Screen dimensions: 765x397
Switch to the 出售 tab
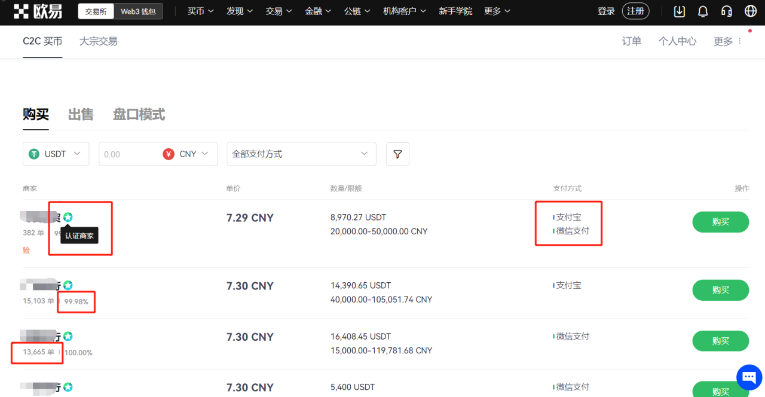(x=81, y=114)
